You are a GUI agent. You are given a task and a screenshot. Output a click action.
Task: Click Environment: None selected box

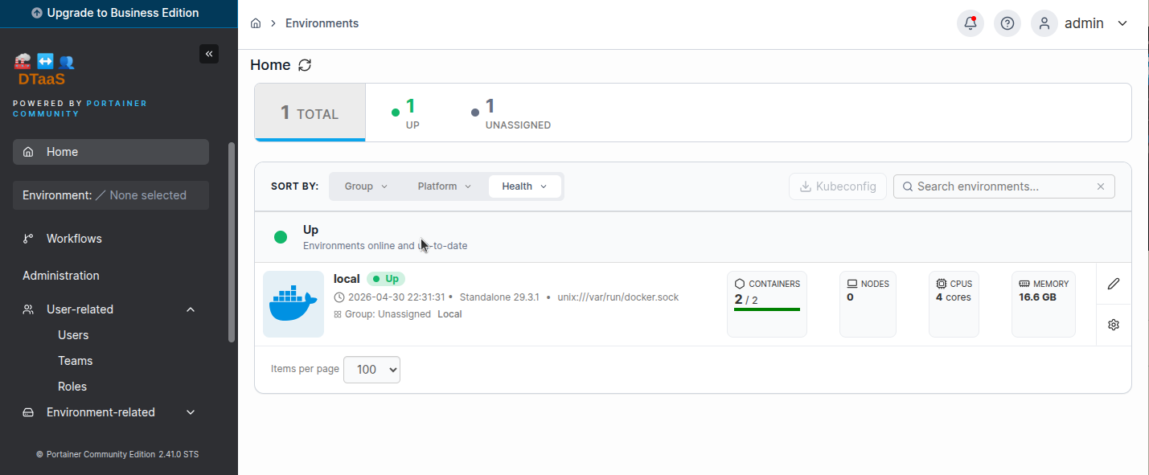pyautogui.click(x=111, y=195)
